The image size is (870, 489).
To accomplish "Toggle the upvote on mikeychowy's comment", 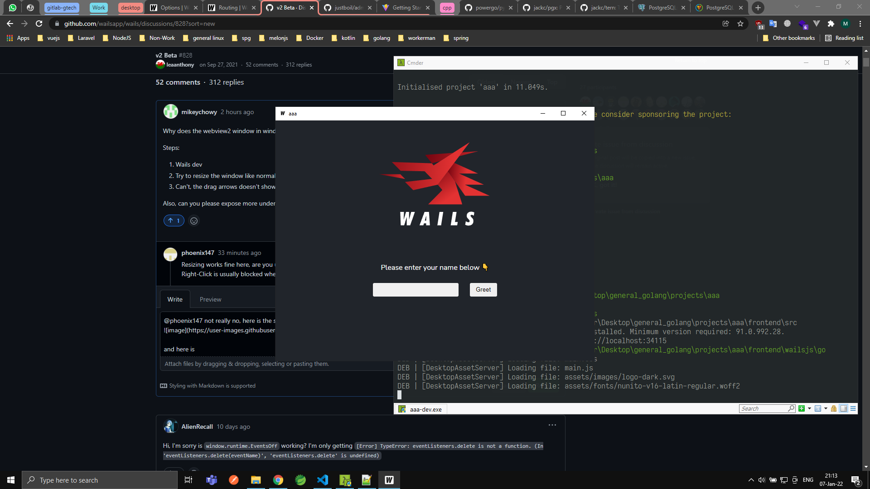I will point(174,221).
